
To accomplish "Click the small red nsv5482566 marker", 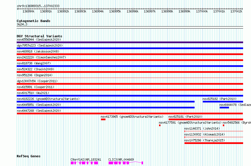I will (223, 125).
